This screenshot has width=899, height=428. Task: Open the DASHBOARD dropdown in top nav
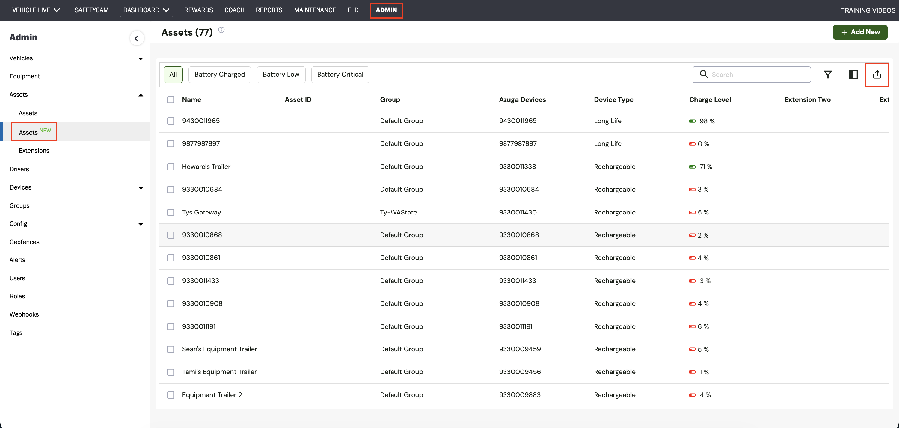[x=146, y=10]
